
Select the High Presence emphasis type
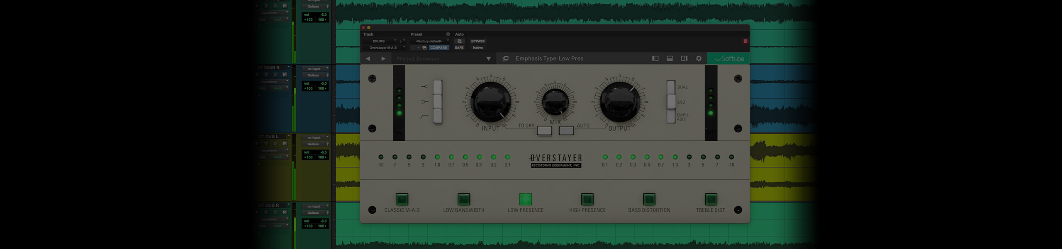point(587,200)
